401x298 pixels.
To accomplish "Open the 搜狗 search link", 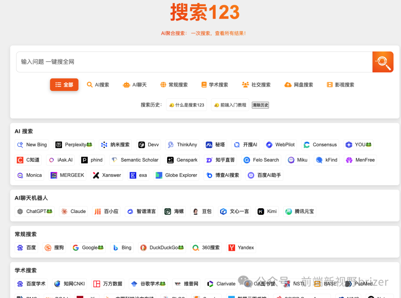I will (54, 248).
